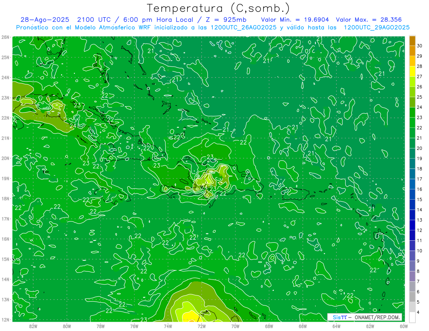
Task: Click the 21N latitude axis label
Action: click(5, 138)
